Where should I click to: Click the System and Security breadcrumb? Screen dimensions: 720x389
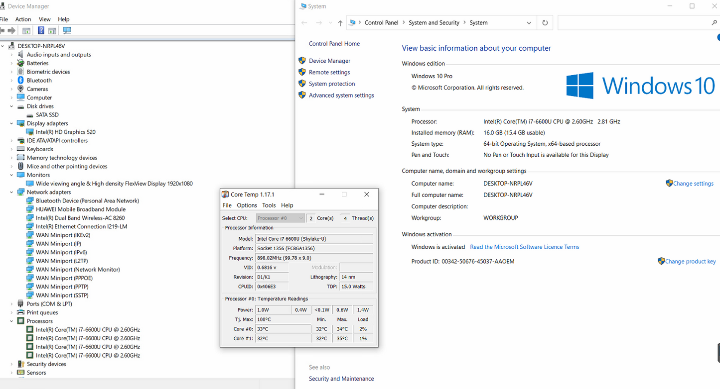(434, 23)
